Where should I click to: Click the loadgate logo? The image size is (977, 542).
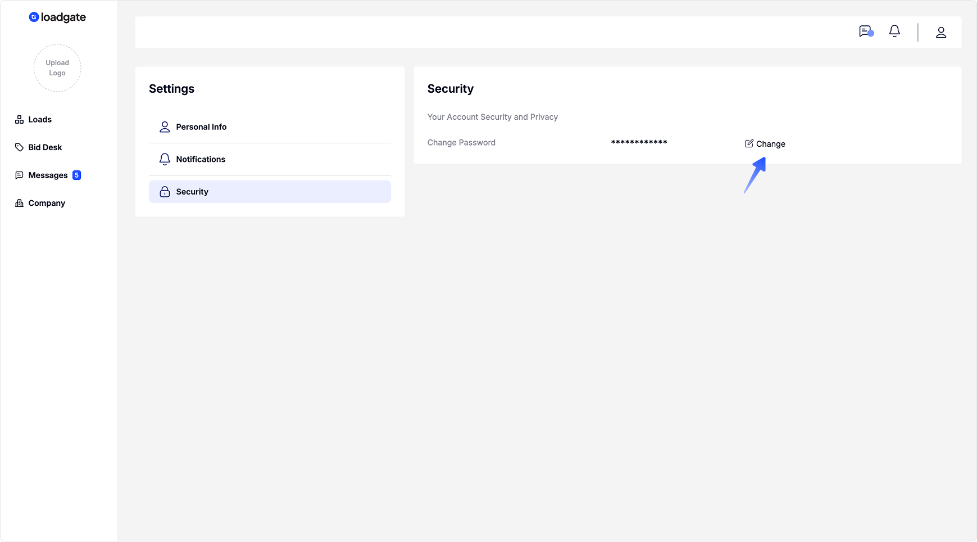[57, 17]
